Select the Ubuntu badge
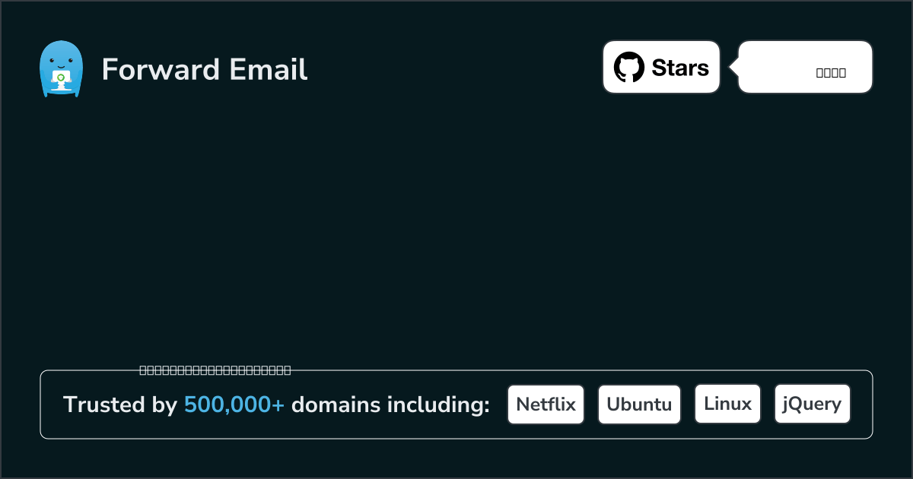Screen dimensions: 913x479 coord(639,404)
